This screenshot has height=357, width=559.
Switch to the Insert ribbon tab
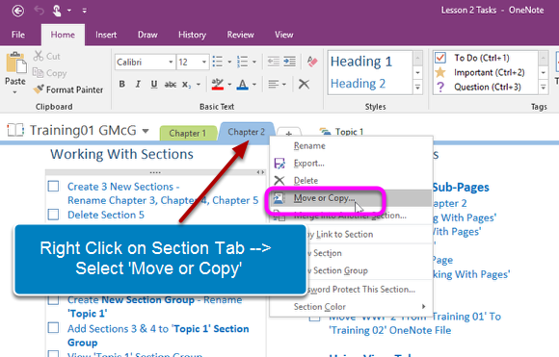pos(106,35)
